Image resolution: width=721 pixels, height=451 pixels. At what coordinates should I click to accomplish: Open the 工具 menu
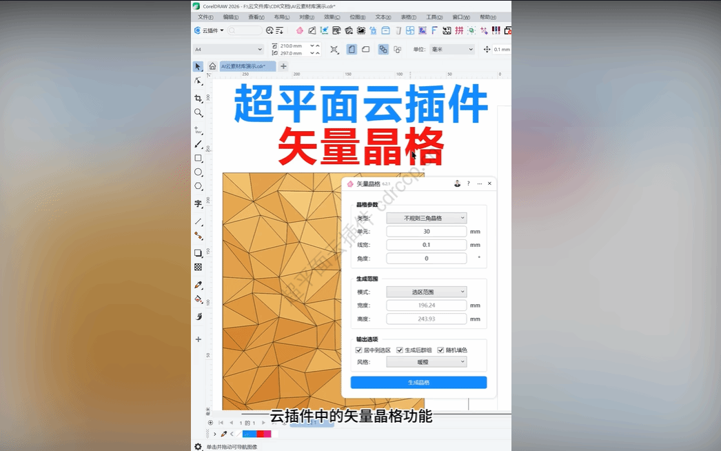434,17
